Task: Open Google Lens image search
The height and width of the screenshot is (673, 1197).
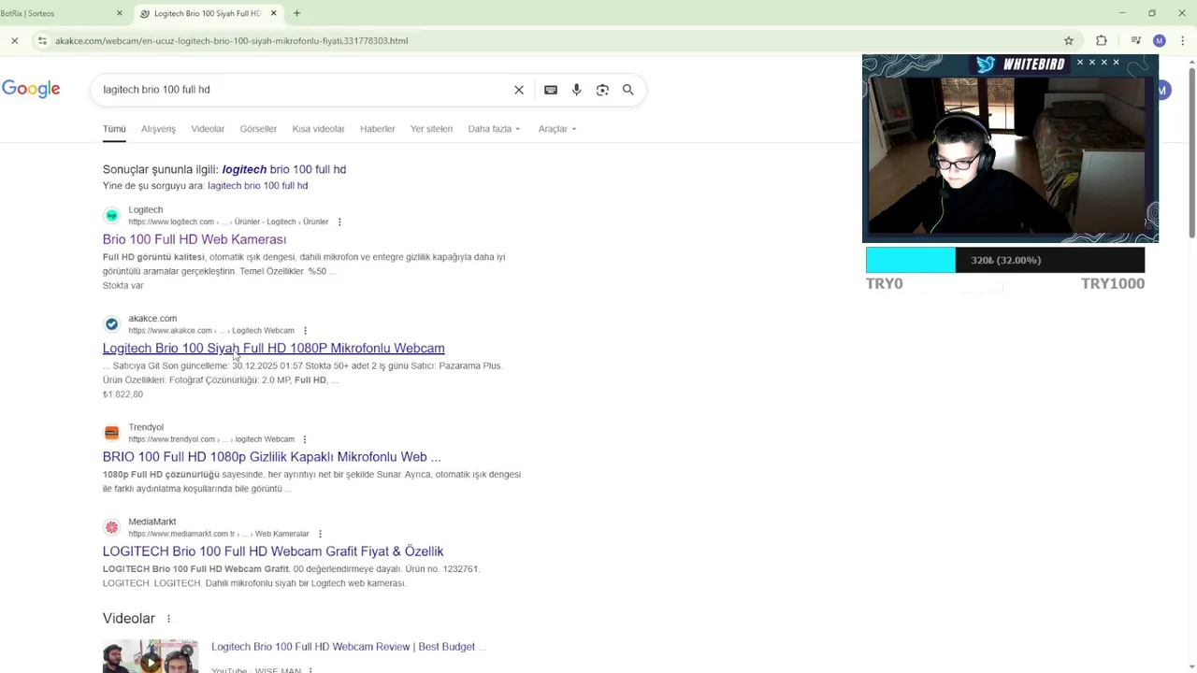Action: [602, 90]
